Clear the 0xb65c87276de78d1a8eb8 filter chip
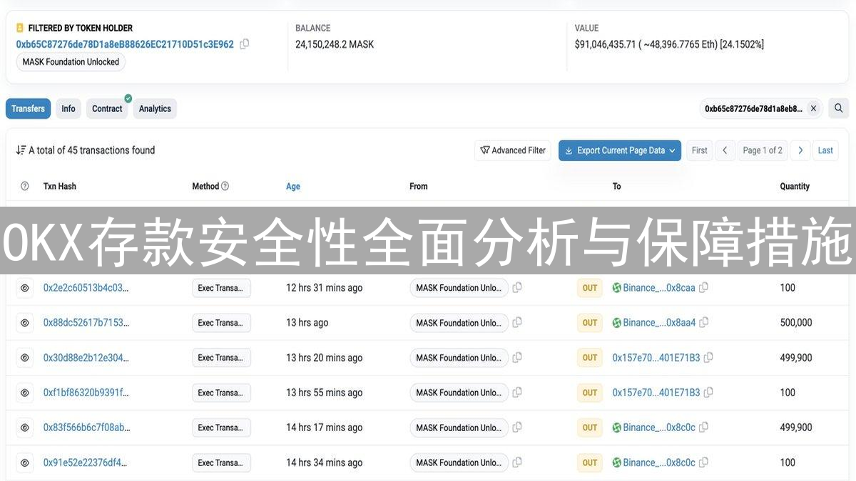Screen dimensions: 856x481 tap(814, 109)
